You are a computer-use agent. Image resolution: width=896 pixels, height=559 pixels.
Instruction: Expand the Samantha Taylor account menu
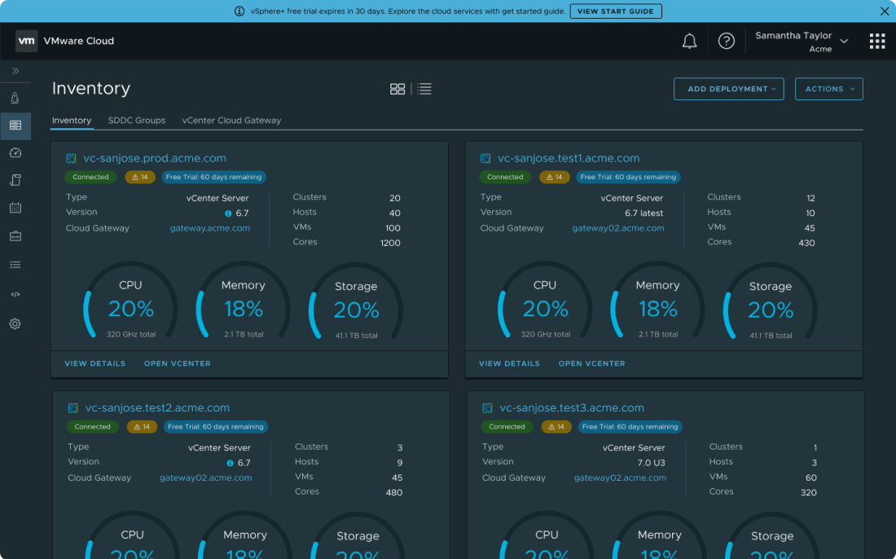(x=802, y=42)
